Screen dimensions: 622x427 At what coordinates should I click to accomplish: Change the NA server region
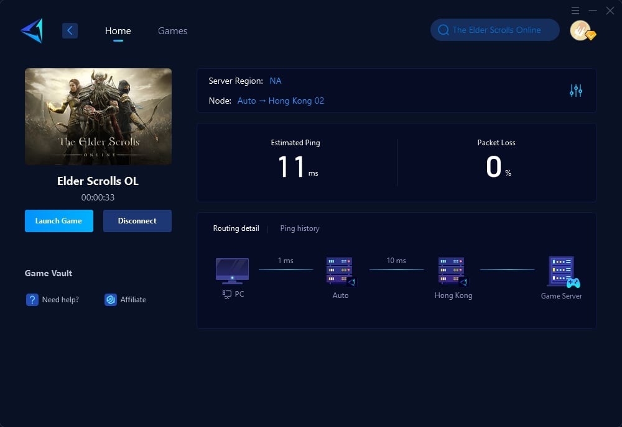276,81
